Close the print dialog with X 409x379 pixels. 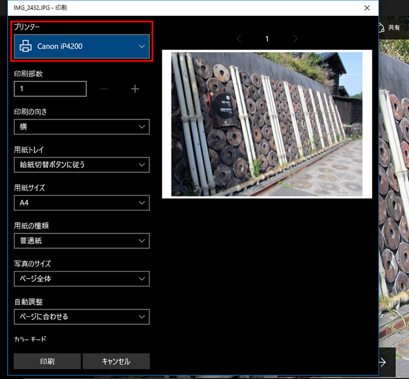tap(367, 8)
